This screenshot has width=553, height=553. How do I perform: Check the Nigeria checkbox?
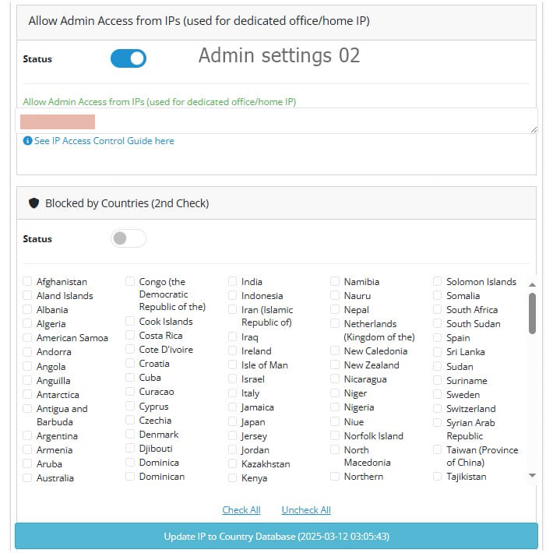[x=335, y=407]
